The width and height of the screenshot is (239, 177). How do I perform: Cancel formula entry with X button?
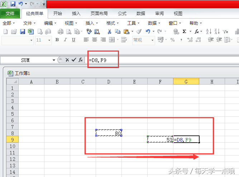(67, 60)
